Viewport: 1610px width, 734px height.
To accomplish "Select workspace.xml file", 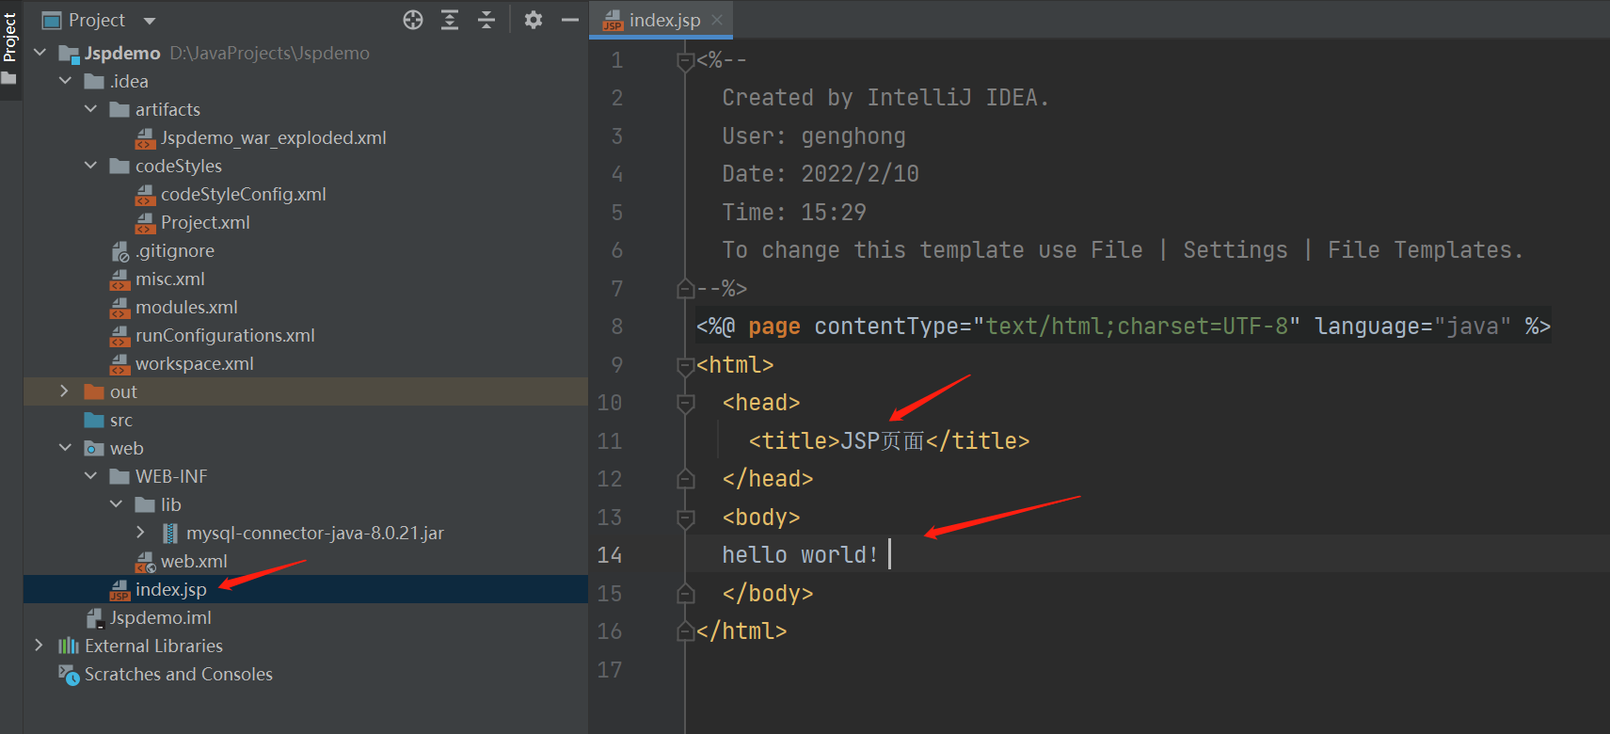I will pos(194,363).
